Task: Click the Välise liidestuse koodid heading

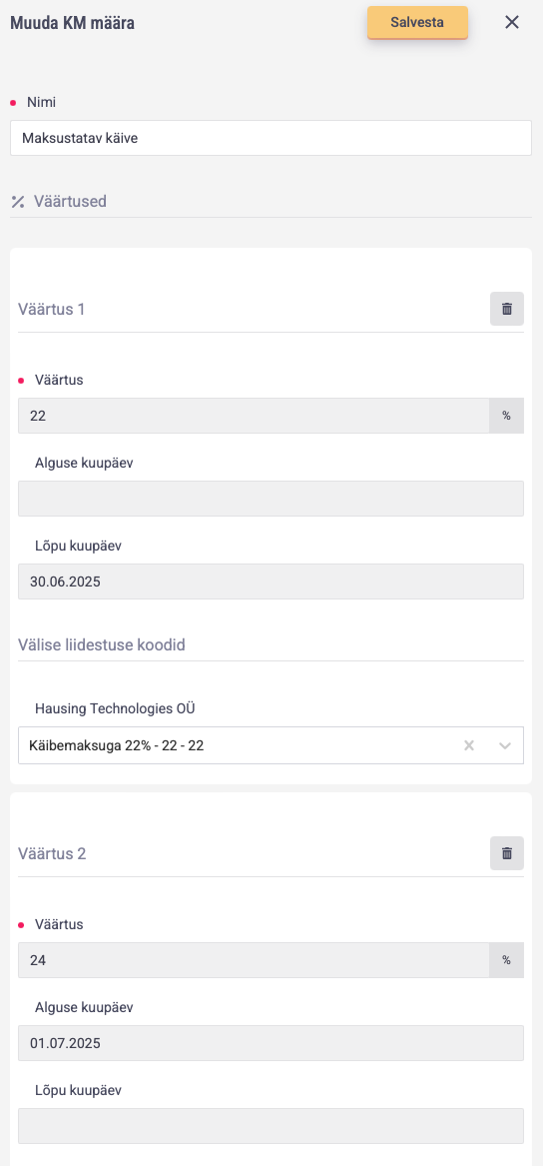Action: (101, 644)
